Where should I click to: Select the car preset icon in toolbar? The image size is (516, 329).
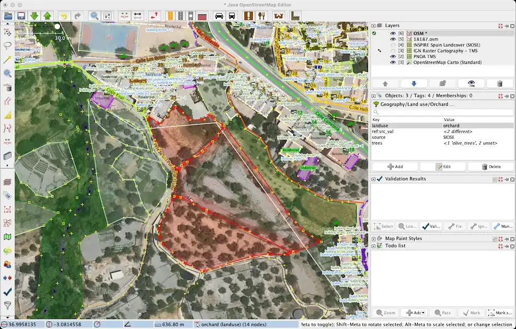point(218,16)
